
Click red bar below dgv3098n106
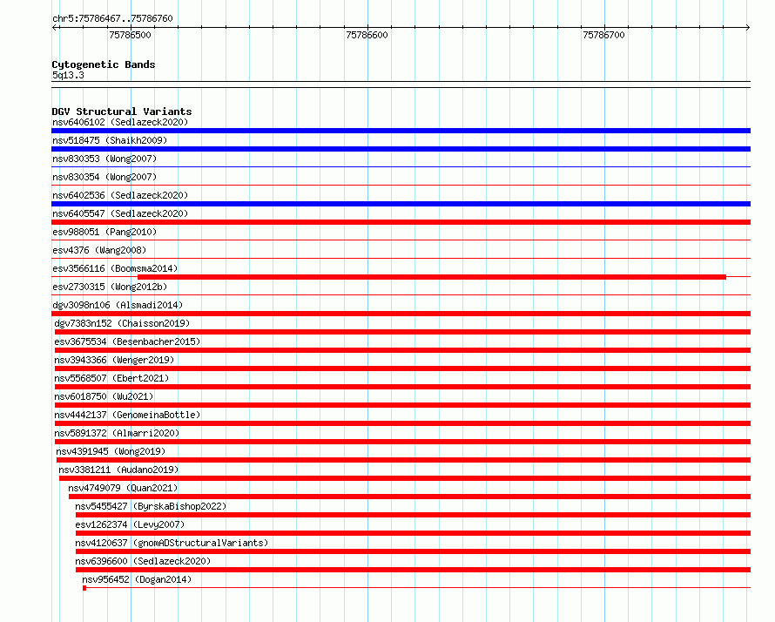[x=401, y=314]
